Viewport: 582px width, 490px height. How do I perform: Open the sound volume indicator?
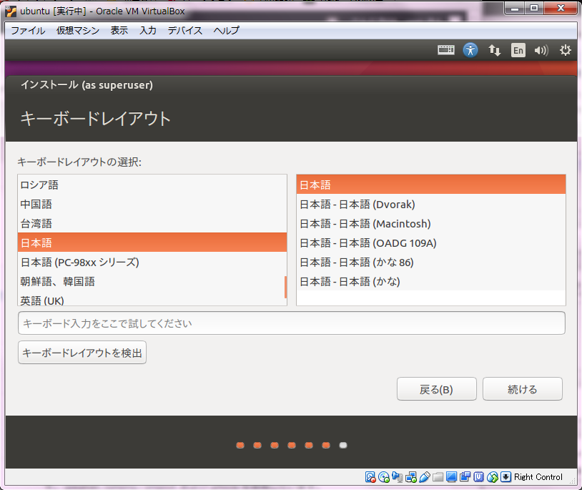point(541,50)
